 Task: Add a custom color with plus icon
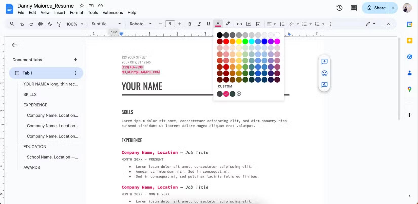pyautogui.click(x=239, y=94)
